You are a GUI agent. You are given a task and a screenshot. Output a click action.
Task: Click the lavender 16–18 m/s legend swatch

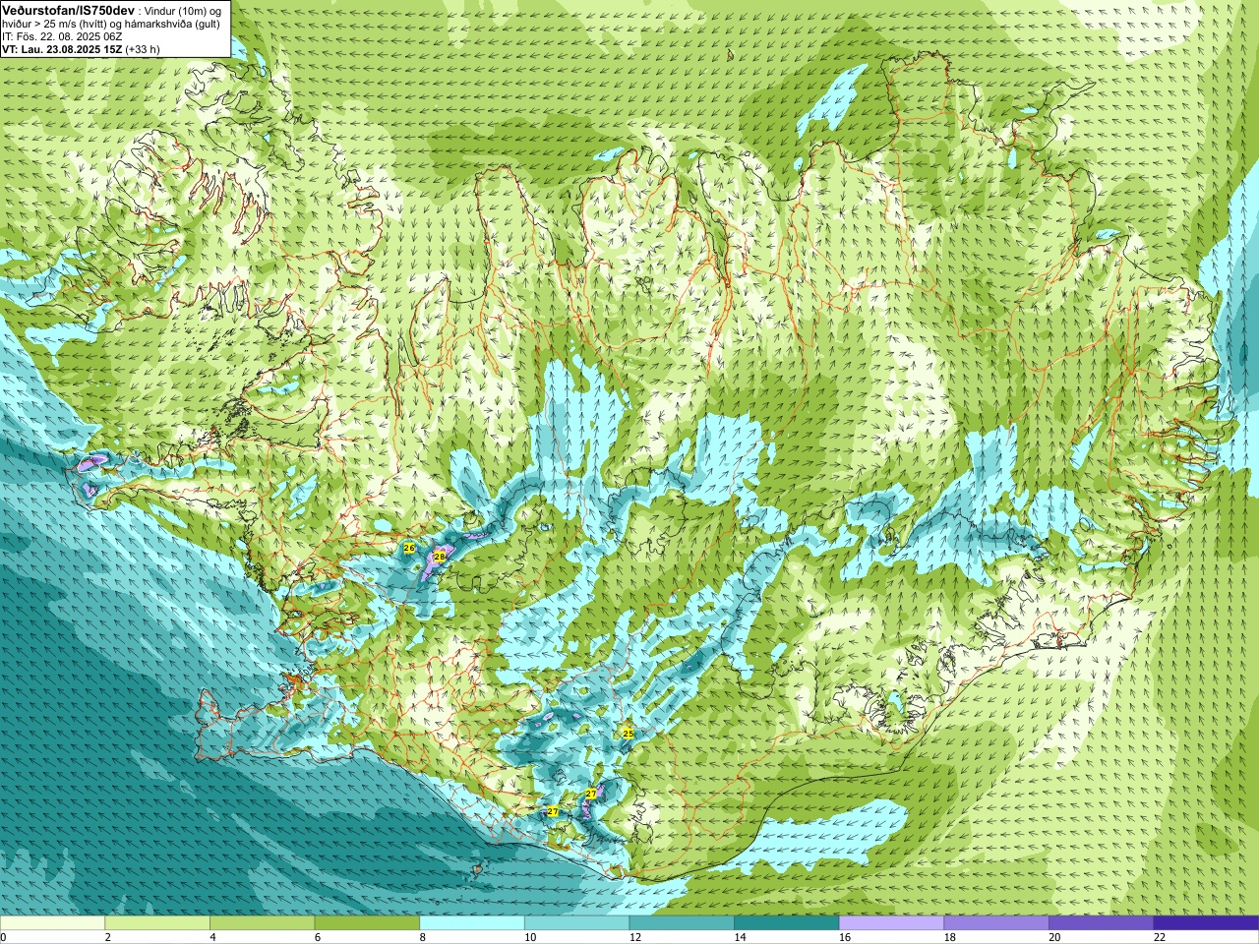892,923
